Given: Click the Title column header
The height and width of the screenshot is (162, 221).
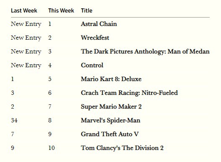Looking at the screenshot, I should [86, 11].
